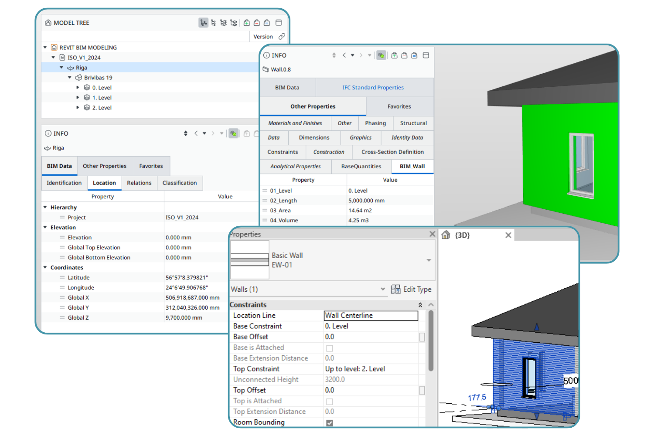Collapse the ISO_V1_2024 tree node
This screenshot has width=654, height=436.
point(53,57)
